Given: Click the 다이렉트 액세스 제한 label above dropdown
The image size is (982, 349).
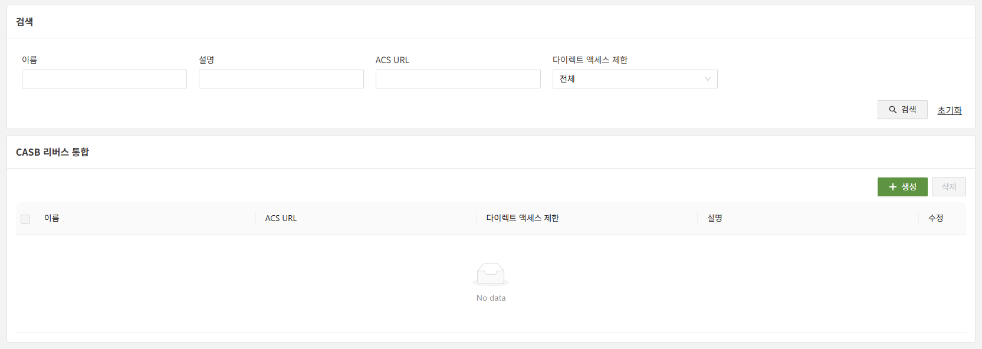Looking at the screenshot, I should [590, 60].
